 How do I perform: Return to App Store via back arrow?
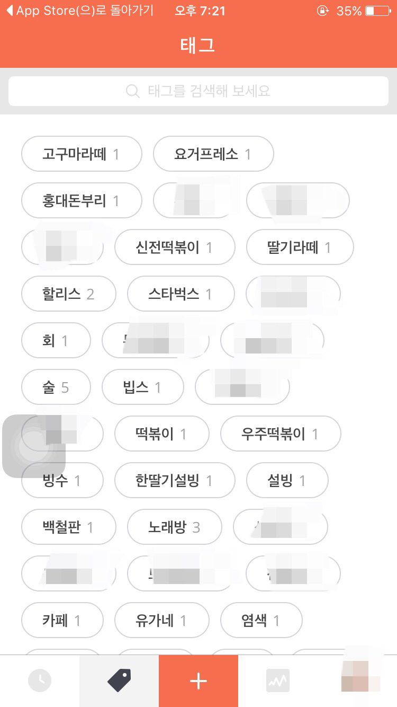click(10, 11)
